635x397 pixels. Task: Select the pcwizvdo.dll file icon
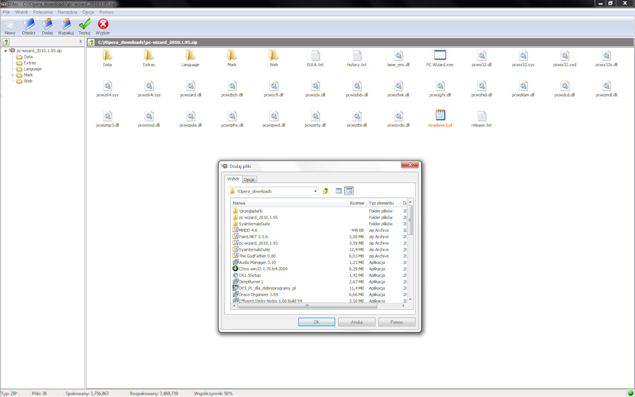398,115
